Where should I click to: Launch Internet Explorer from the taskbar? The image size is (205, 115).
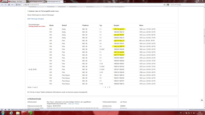(x=11, y=113)
